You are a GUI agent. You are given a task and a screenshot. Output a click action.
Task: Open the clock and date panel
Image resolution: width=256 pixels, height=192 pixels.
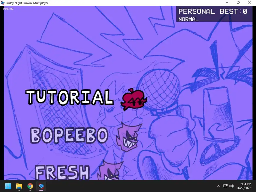point(244,186)
